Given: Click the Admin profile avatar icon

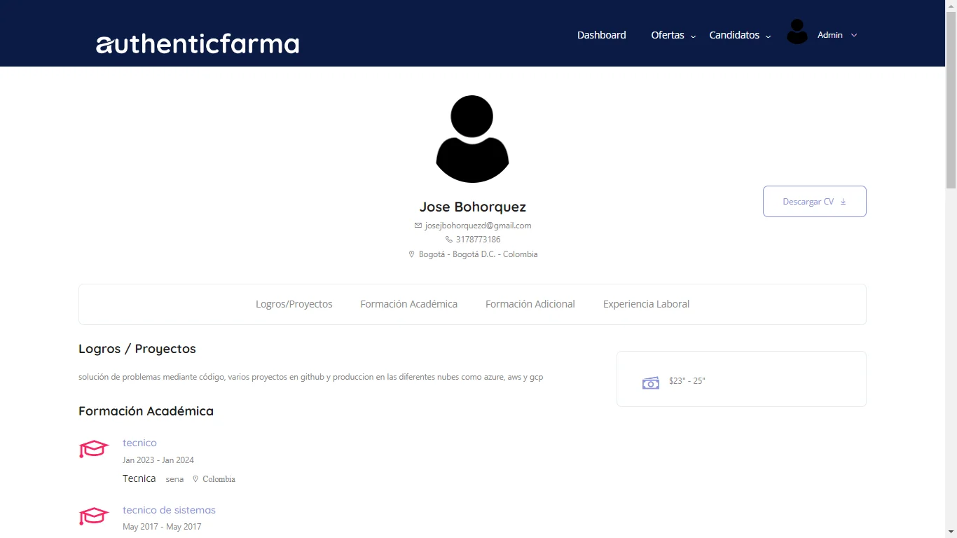Looking at the screenshot, I should click(797, 31).
